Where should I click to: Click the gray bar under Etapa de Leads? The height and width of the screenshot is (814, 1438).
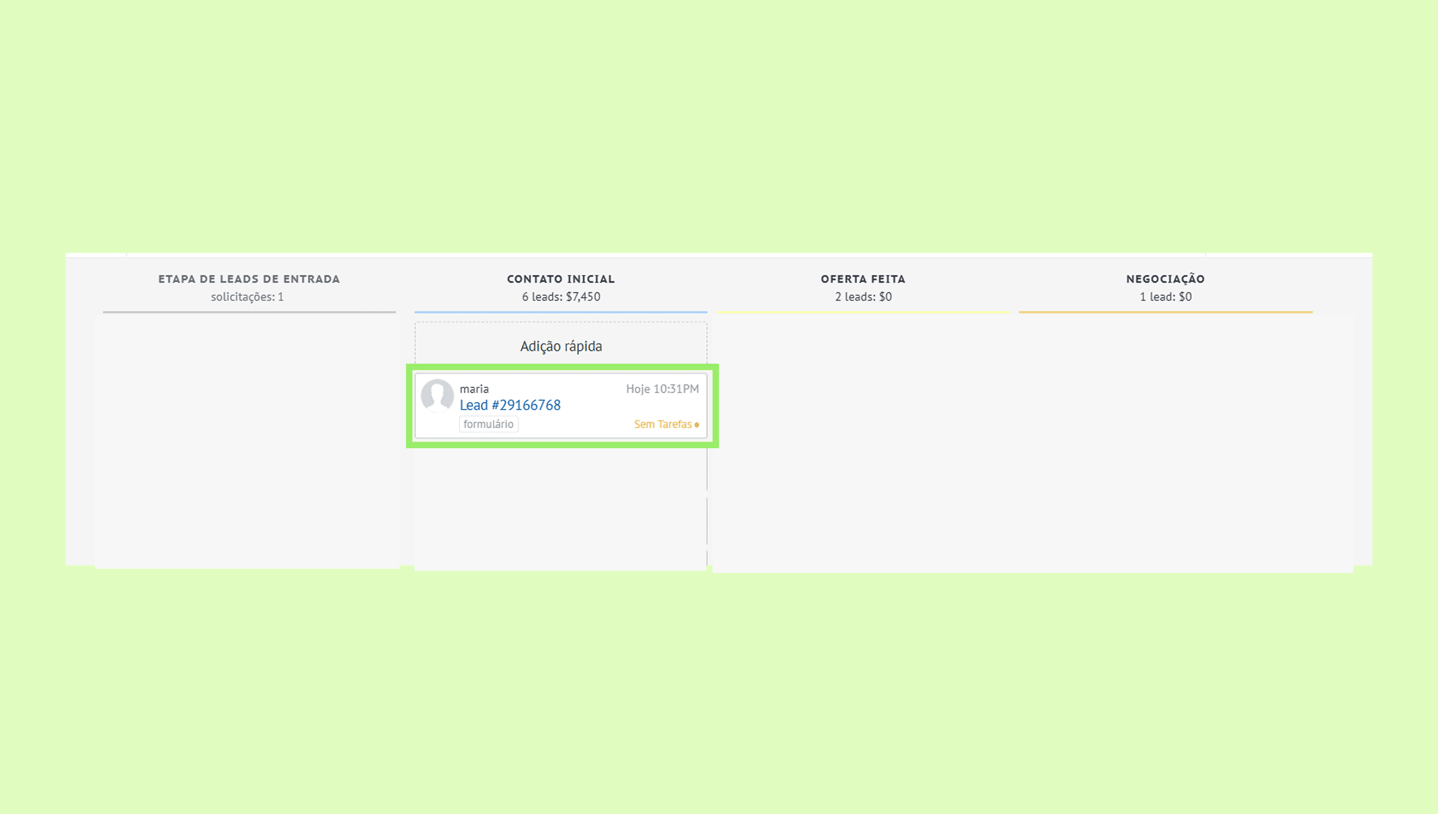click(x=249, y=312)
